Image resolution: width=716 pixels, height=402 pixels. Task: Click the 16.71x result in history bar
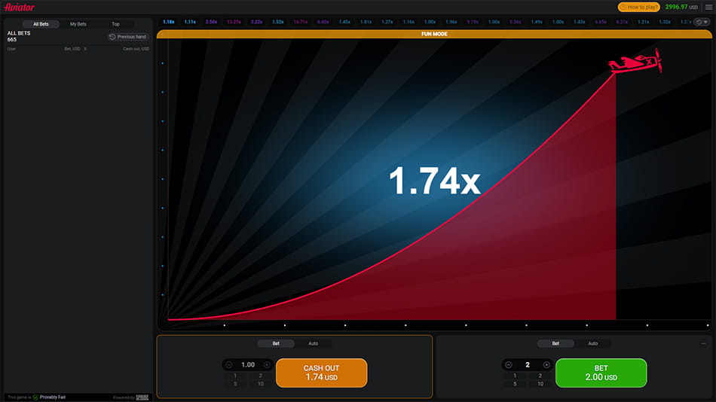[x=301, y=22]
